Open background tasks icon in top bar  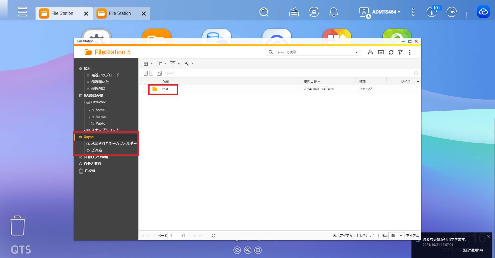[x=294, y=12]
